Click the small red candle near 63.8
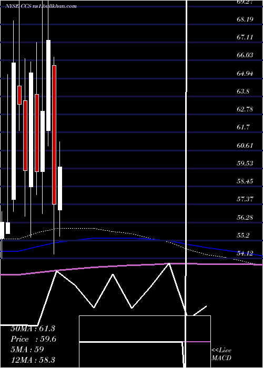Image resolution: width=263 pixels, height=368 pixels. [x=19, y=95]
